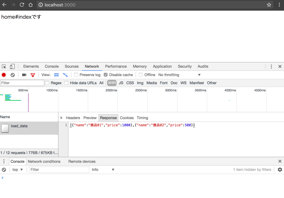
Task: Activate the inspect element picker icon
Action: [4, 66]
